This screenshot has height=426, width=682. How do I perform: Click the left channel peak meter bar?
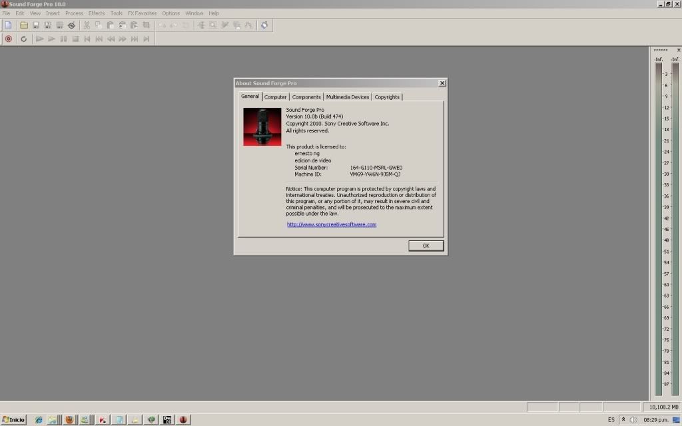659,229
